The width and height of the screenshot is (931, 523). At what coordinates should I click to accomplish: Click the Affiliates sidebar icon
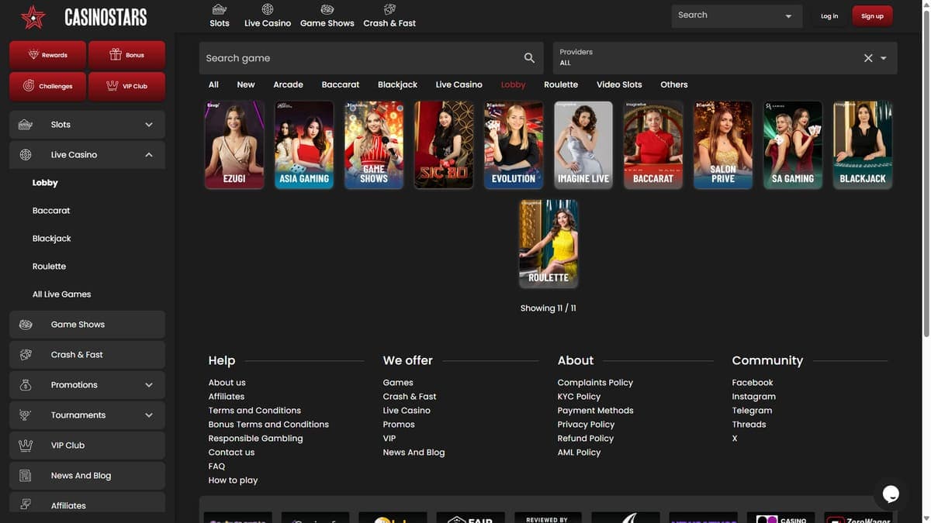click(x=26, y=504)
